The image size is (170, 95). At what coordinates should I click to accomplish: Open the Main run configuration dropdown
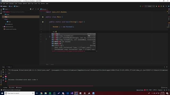[x=150, y=6]
